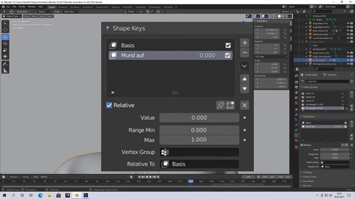Open the Texture properties tab icon

(296, 147)
